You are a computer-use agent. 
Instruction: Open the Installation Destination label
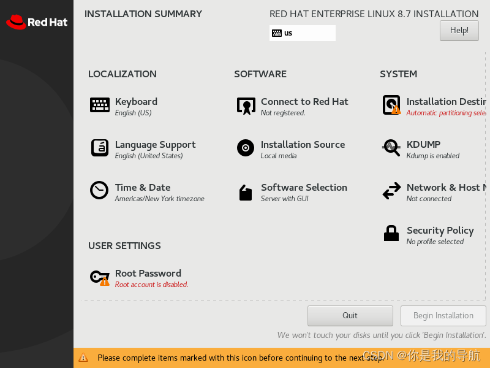[447, 102]
